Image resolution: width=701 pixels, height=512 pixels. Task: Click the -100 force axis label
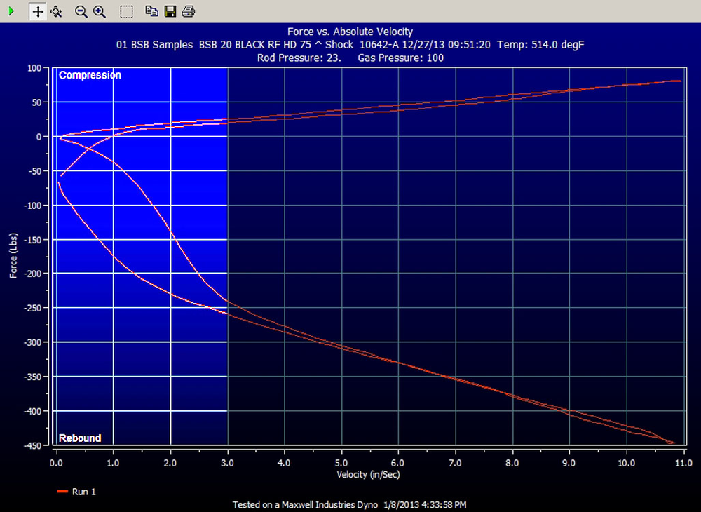click(x=32, y=206)
